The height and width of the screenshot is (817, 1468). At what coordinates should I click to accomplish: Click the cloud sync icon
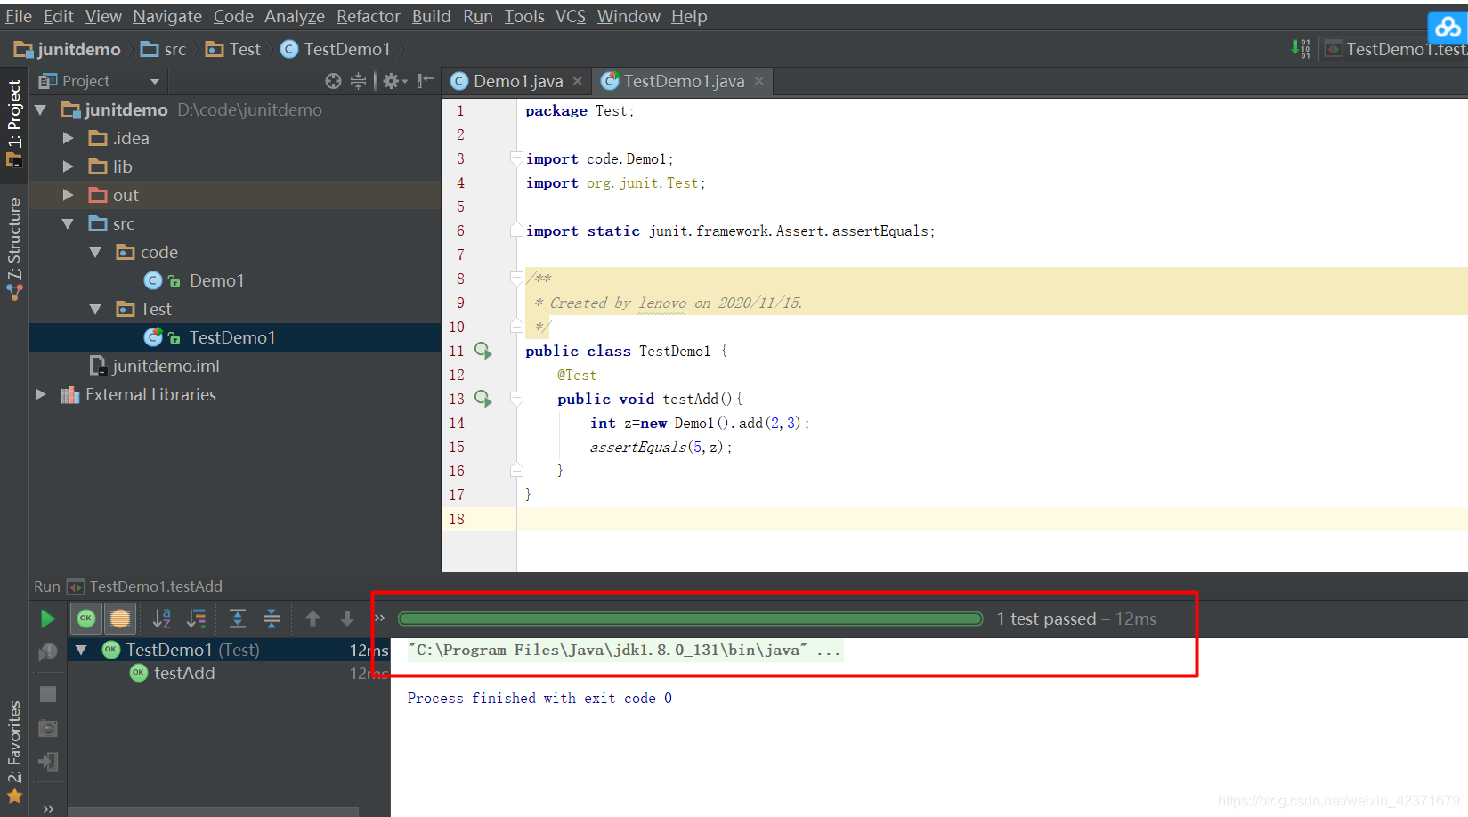pos(1447,27)
